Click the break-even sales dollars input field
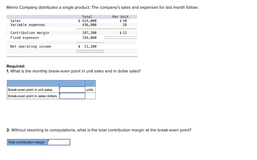Screen dimensions: 257x160 (72, 96)
